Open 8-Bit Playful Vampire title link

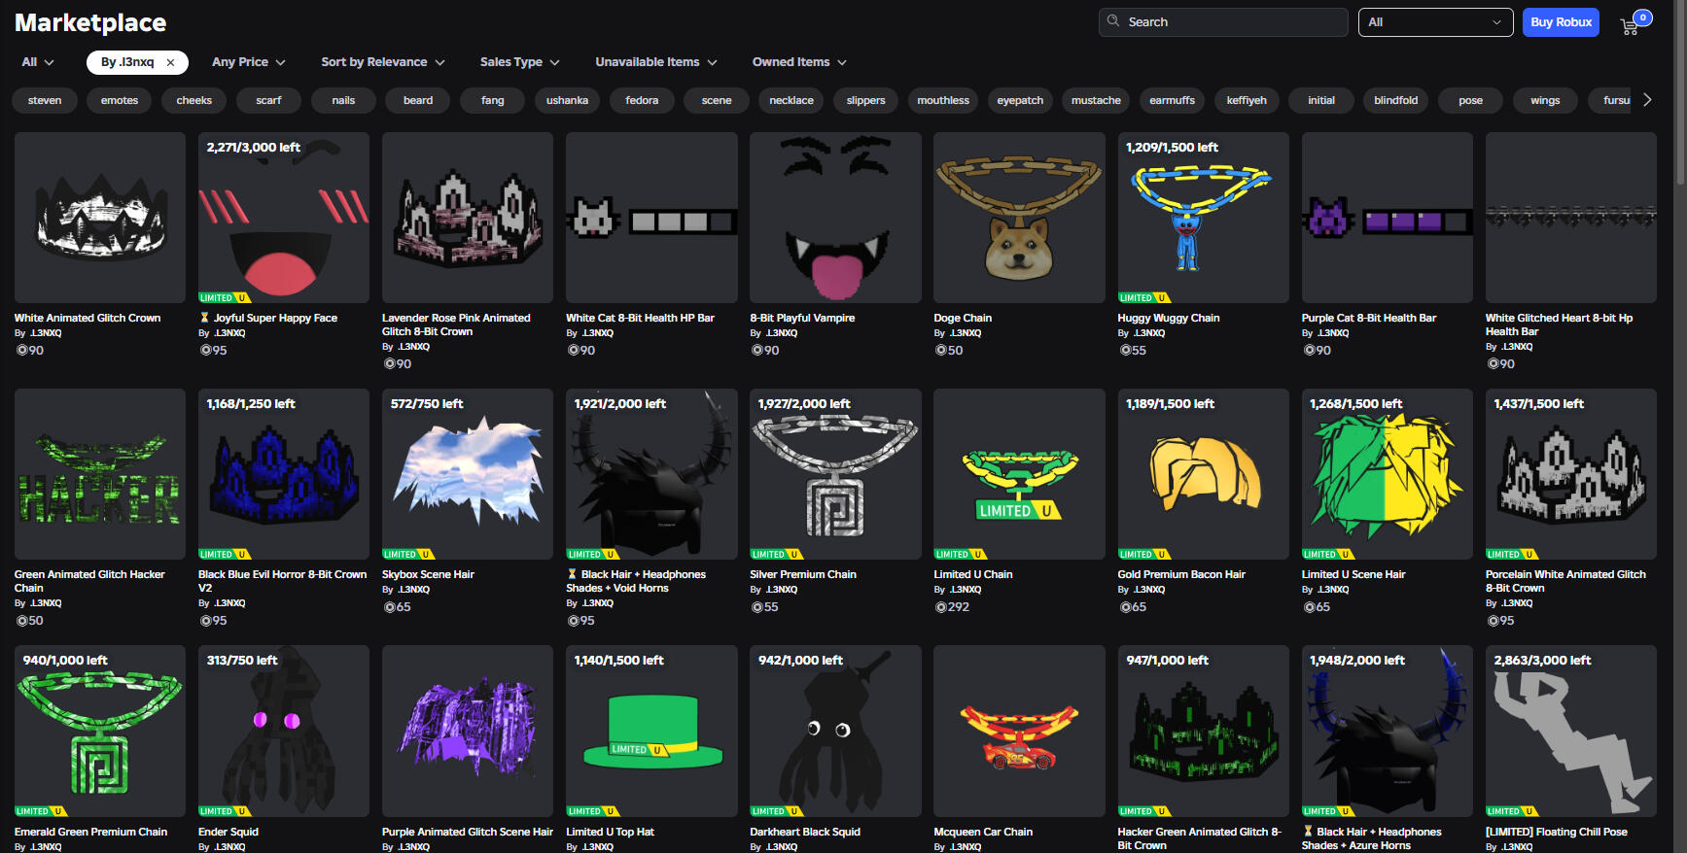tap(802, 318)
